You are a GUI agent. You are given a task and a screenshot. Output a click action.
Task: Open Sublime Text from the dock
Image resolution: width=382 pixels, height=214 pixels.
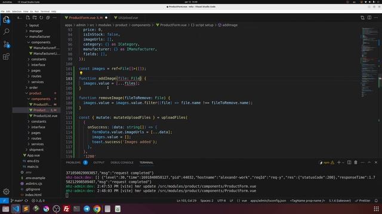26,209
